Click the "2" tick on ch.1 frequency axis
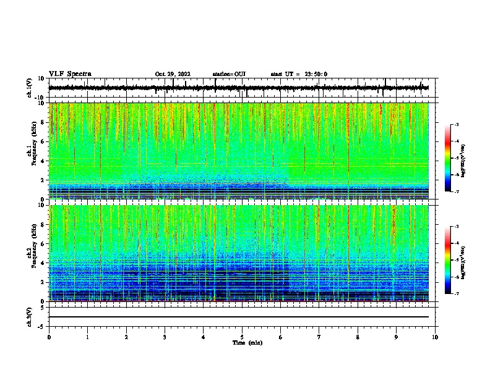 tap(43, 180)
